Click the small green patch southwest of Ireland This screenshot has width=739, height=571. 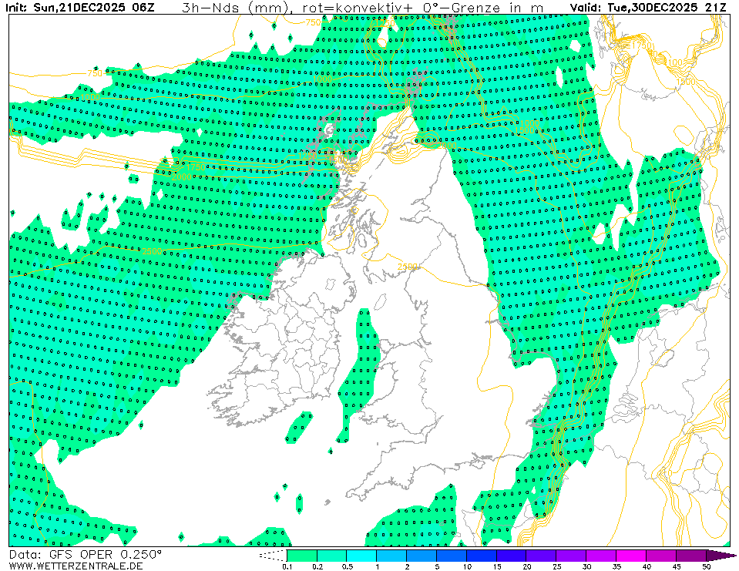click(x=301, y=426)
